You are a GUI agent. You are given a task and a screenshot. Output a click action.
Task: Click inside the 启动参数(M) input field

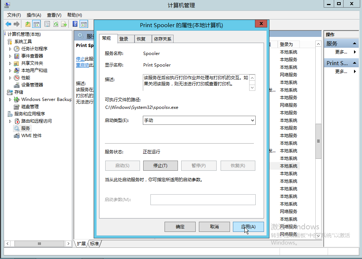tap(203, 199)
